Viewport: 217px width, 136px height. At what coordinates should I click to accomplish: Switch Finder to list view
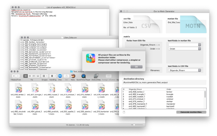(30, 76)
